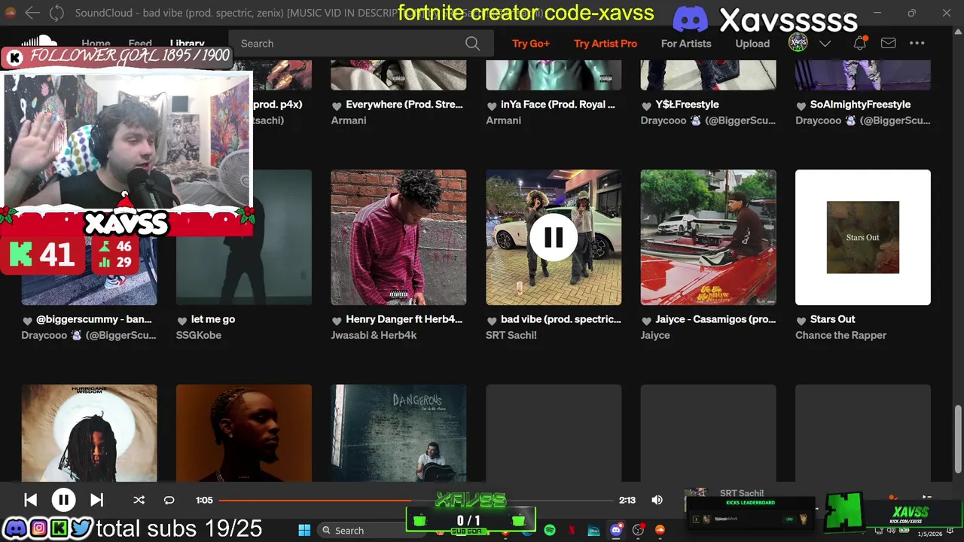Toggle like heart on let me go
This screenshot has width=964, height=542.
tap(182, 320)
